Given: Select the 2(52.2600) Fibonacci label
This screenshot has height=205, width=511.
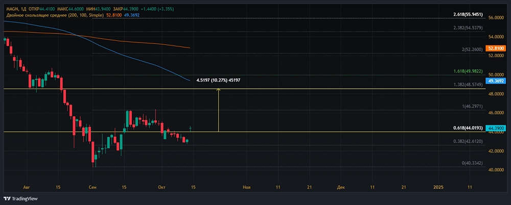Looking at the screenshot, I should (472, 49).
